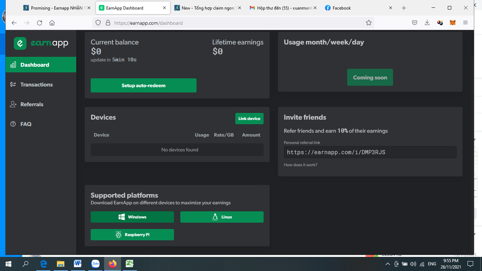Screen dimensions: 482x271
Task: Click the Current balance heading
Action: (115, 42)
